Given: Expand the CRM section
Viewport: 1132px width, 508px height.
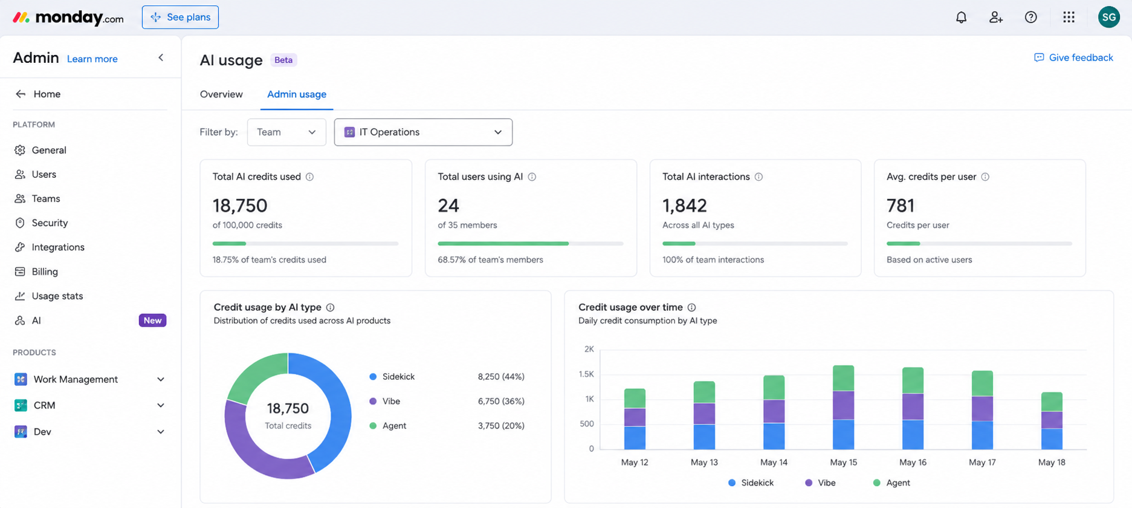Looking at the screenshot, I should (161, 405).
